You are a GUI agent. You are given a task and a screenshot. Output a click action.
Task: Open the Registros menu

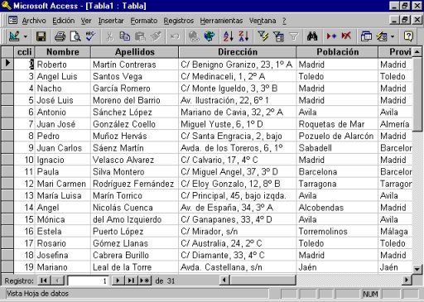point(179,21)
